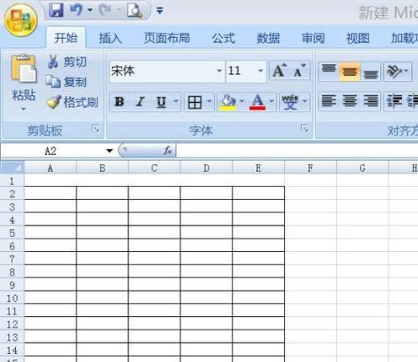The height and width of the screenshot is (362, 418).
Task: Click the 剪切 cut button
Action: click(x=67, y=62)
